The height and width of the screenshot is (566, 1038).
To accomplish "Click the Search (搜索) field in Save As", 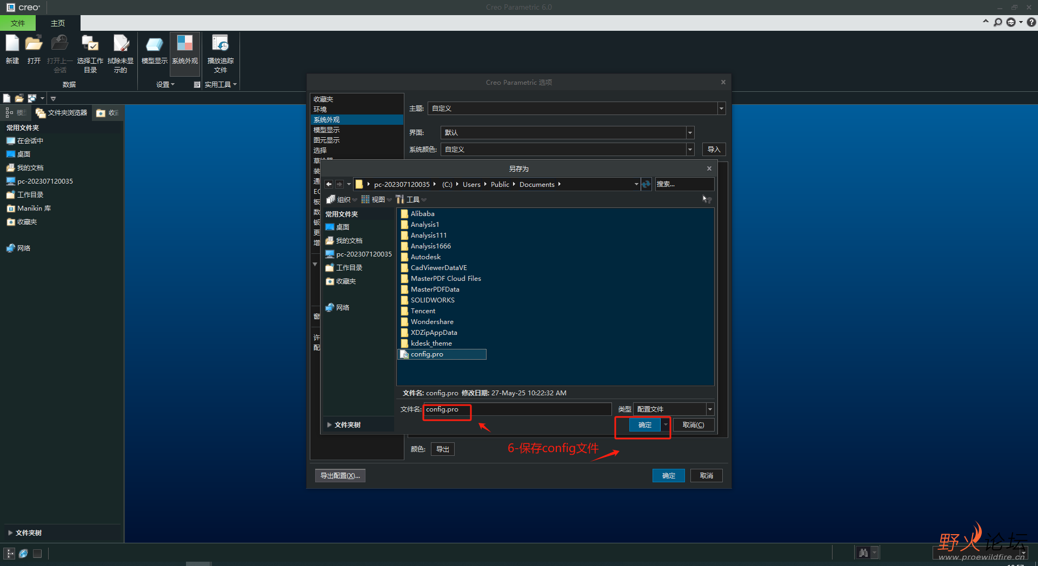I will click(x=684, y=184).
